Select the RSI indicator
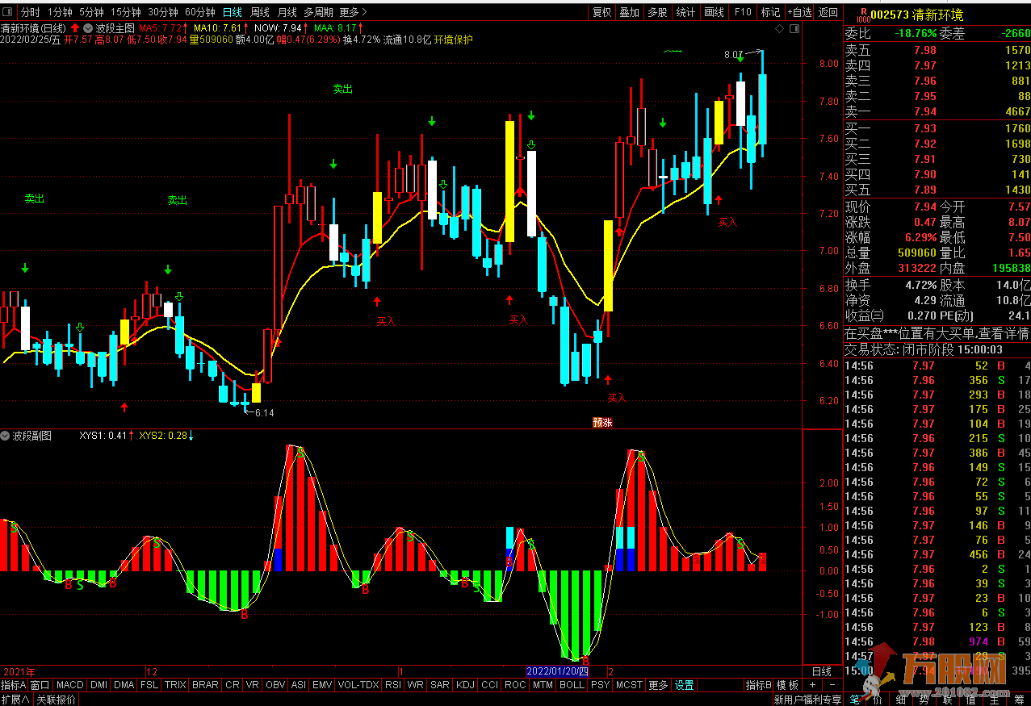The height and width of the screenshot is (706, 1031). pyautogui.click(x=393, y=685)
